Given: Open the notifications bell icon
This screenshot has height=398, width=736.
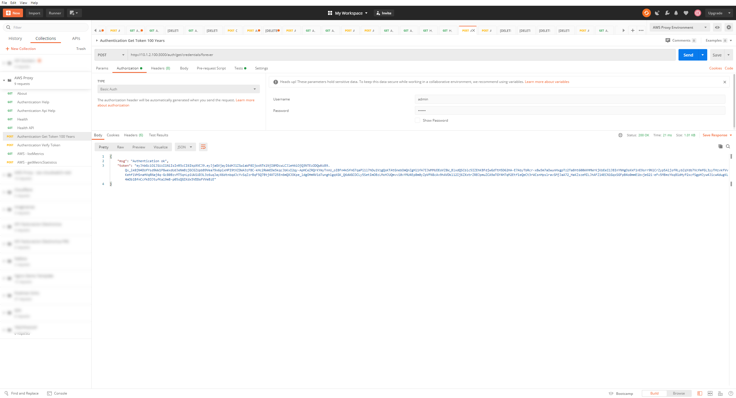Looking at the screenshot, I should (676, 13).
